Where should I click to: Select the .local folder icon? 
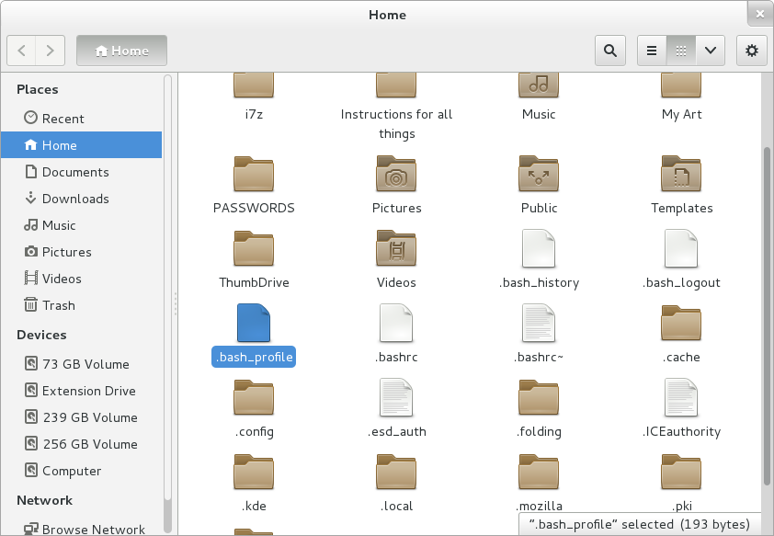396,472
